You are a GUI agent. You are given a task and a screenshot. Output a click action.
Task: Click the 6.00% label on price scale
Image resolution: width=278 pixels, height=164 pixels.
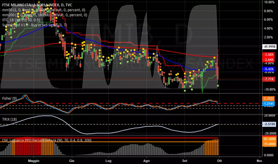pyautogui.click(x=268, y=20)
